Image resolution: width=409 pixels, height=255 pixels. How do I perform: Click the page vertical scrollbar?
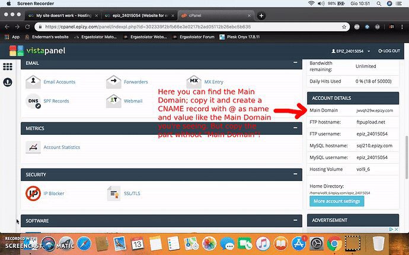pos(407,157)
